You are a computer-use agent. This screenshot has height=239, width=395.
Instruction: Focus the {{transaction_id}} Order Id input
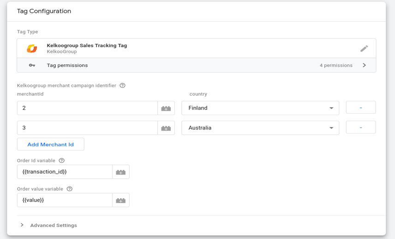coord(65,172)
